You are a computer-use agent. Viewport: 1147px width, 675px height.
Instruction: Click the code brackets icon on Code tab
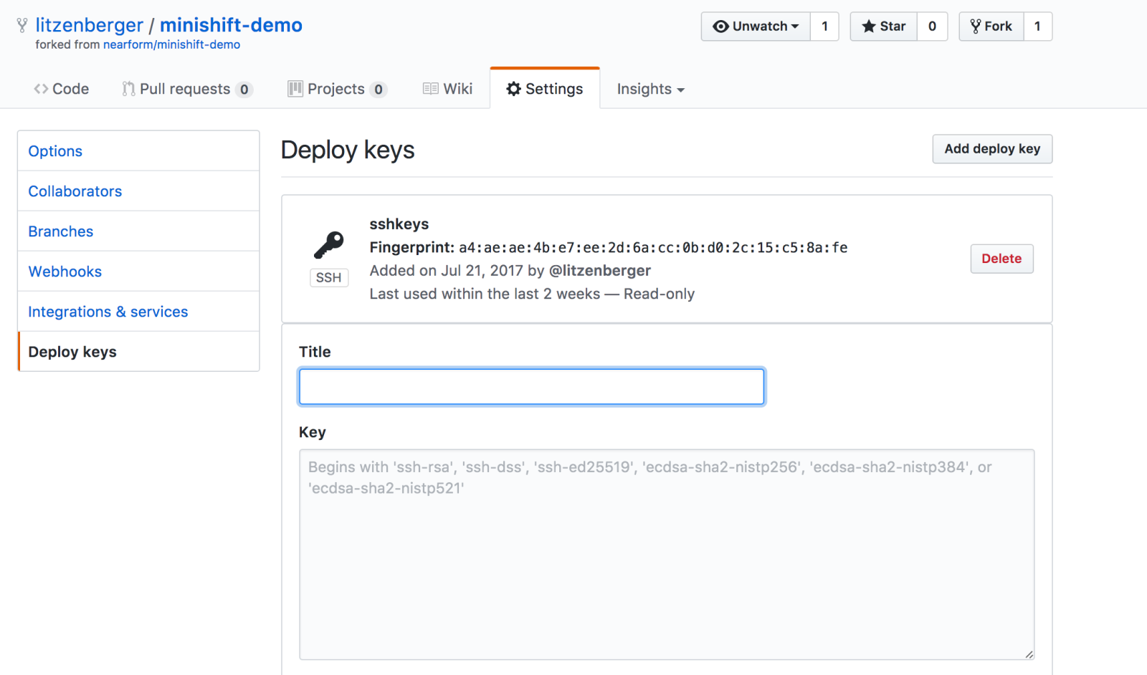pyautogui.click(x=41, y=89)
